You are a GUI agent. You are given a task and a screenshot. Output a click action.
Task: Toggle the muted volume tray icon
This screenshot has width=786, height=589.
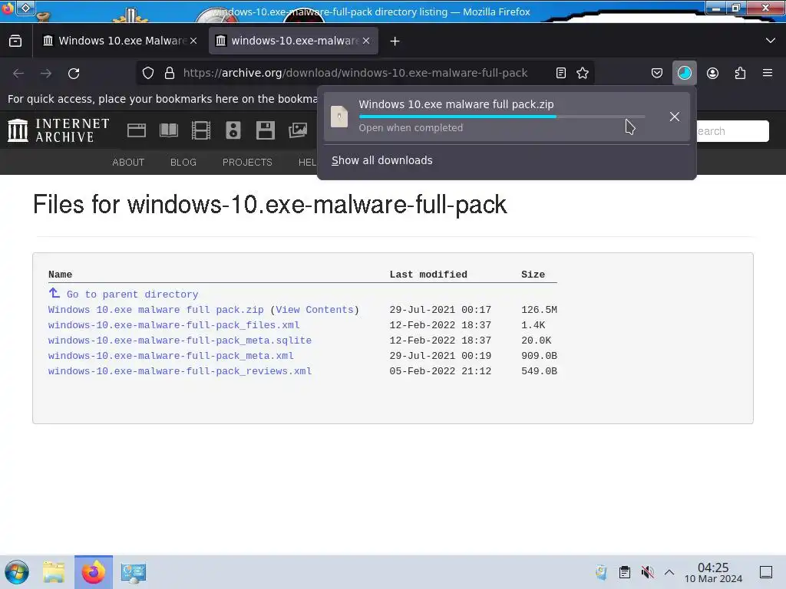coord(647,572)
